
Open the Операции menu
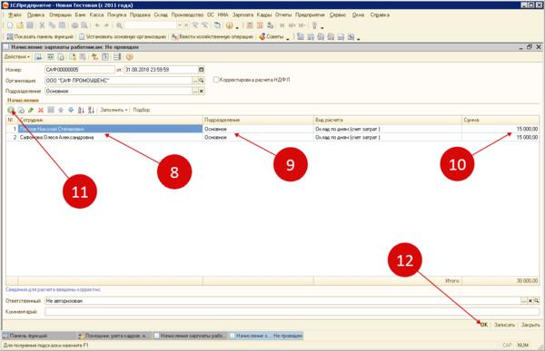(x=60, y=15)
